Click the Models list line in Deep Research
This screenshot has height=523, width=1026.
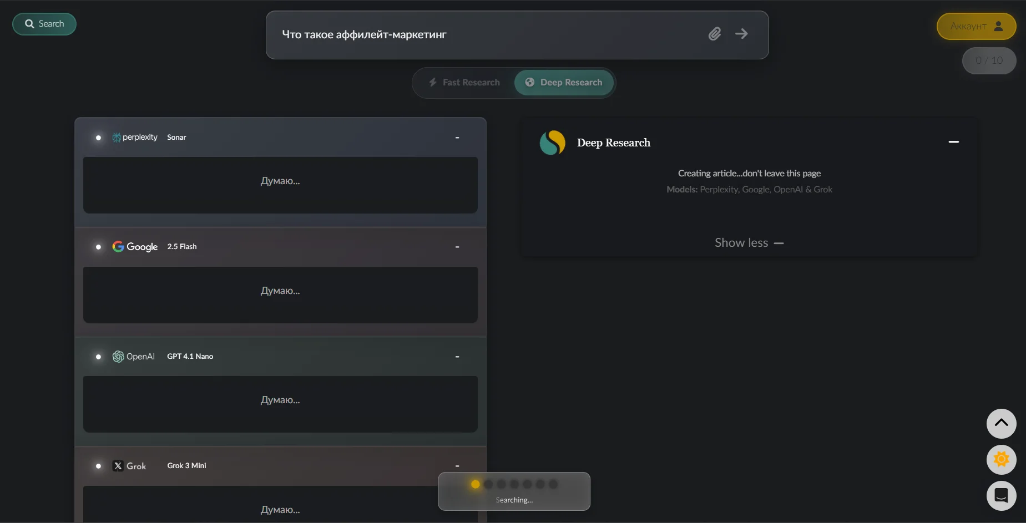click(x=749, y=189)
